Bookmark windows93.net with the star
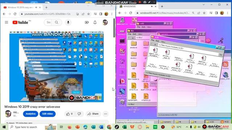This screenshot has width=232, height=130. tap(204, 13)
